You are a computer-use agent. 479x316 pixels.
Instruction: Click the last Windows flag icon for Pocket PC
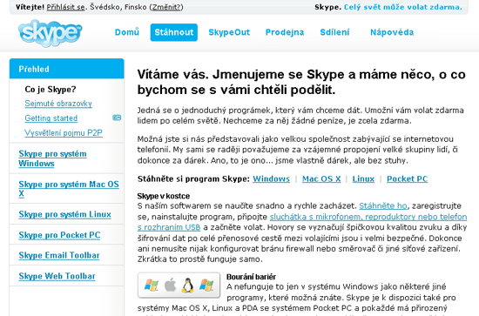[x=206, y=286]
